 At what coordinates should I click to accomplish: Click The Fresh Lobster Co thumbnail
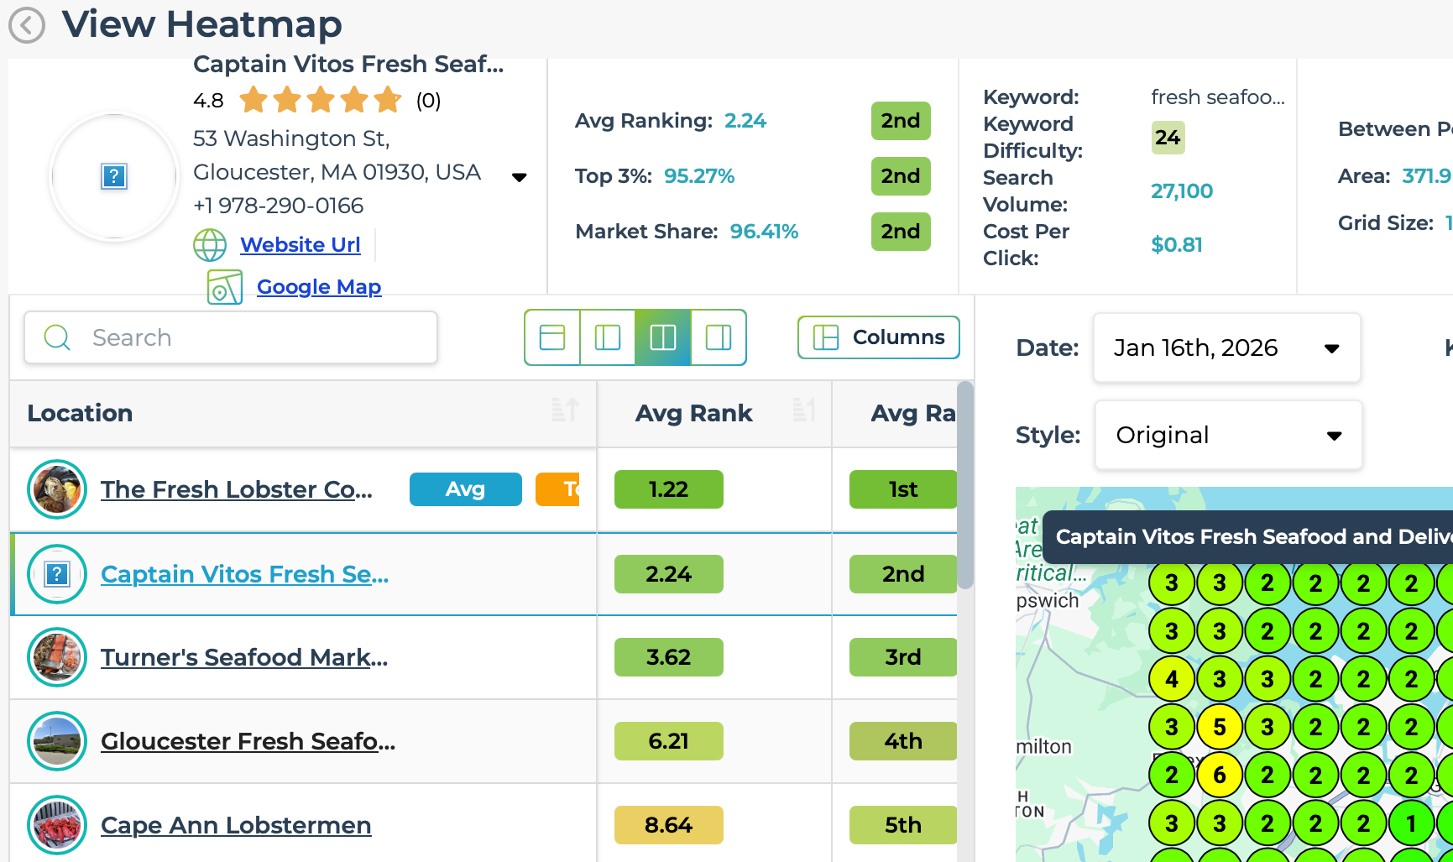pos(57,489)
